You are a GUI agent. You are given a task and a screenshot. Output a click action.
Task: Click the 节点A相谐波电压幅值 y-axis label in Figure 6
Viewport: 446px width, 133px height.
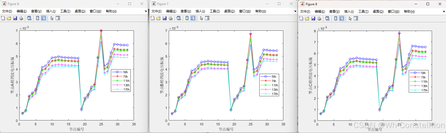coord(12,75)
